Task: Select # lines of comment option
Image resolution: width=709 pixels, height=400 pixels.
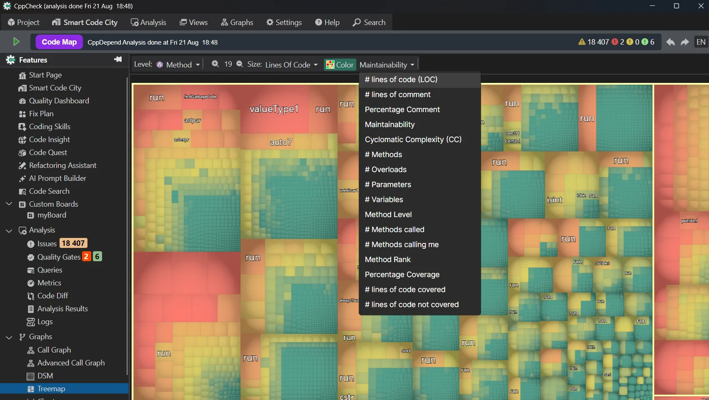Action: 420,95
